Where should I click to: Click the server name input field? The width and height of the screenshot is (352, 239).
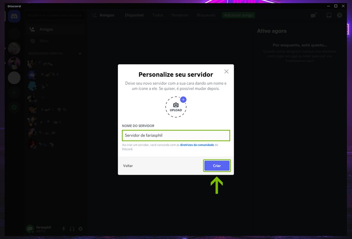[x=176, y=135]
